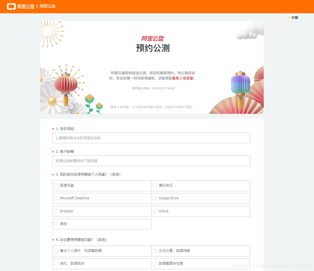Image resolution: width=314 pixels, height=271 pixels.
Task: Tick the Google Drive checkbox
Action: point(155,198)
